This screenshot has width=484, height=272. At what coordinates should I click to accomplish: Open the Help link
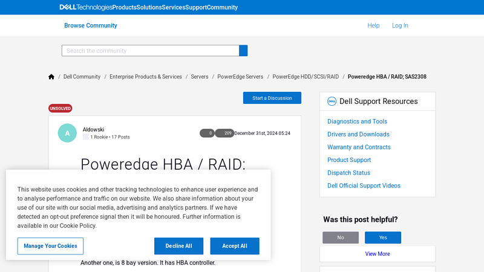tap(373, 25)
